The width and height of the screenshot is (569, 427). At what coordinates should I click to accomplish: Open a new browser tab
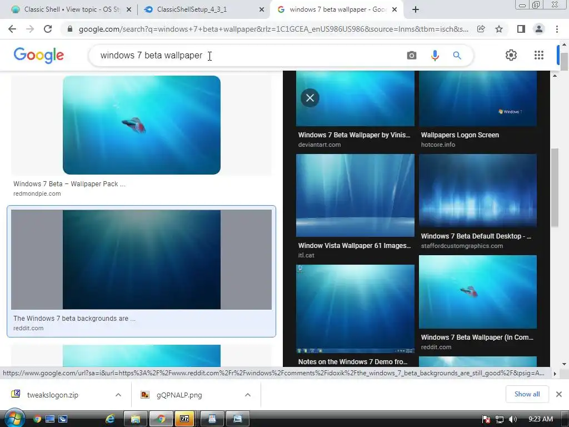click(x=416, y=9)
